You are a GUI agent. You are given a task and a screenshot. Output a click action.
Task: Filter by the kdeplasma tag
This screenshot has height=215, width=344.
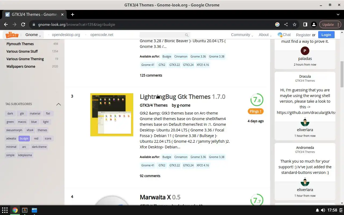pyautogui.click(x=25, y=155)
